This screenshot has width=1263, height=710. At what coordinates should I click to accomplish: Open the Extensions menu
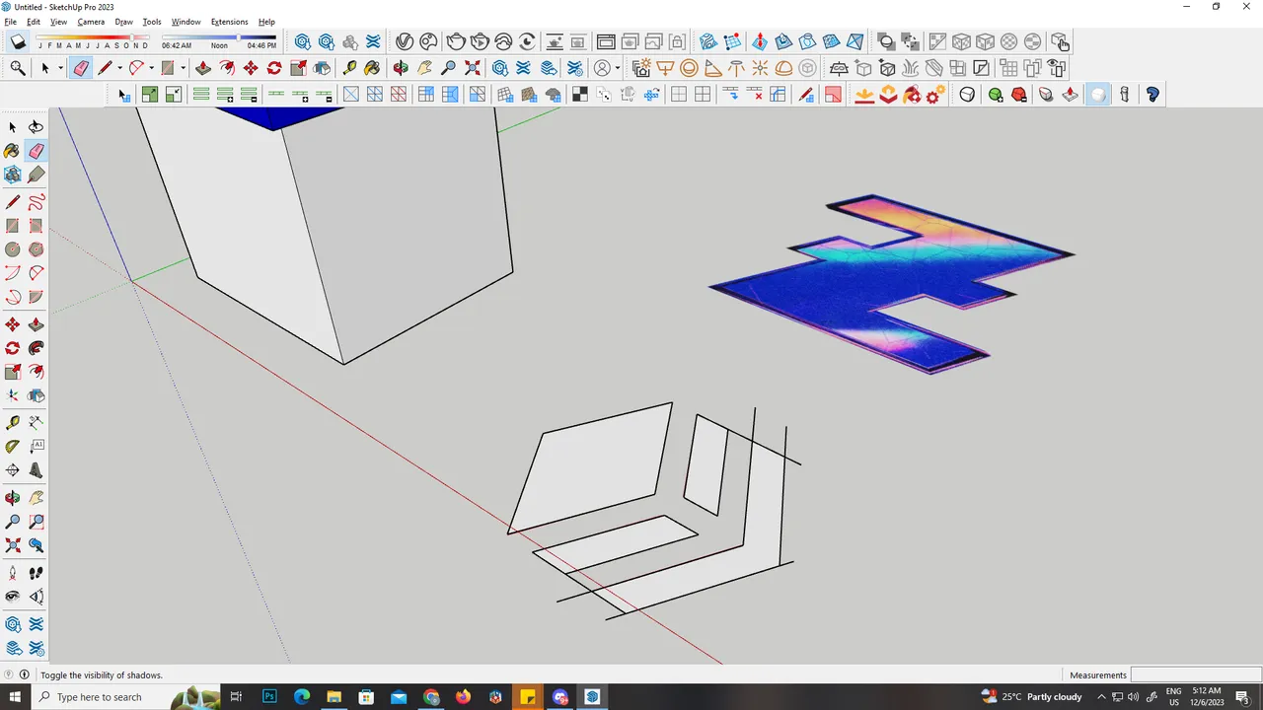coord(229,22)
